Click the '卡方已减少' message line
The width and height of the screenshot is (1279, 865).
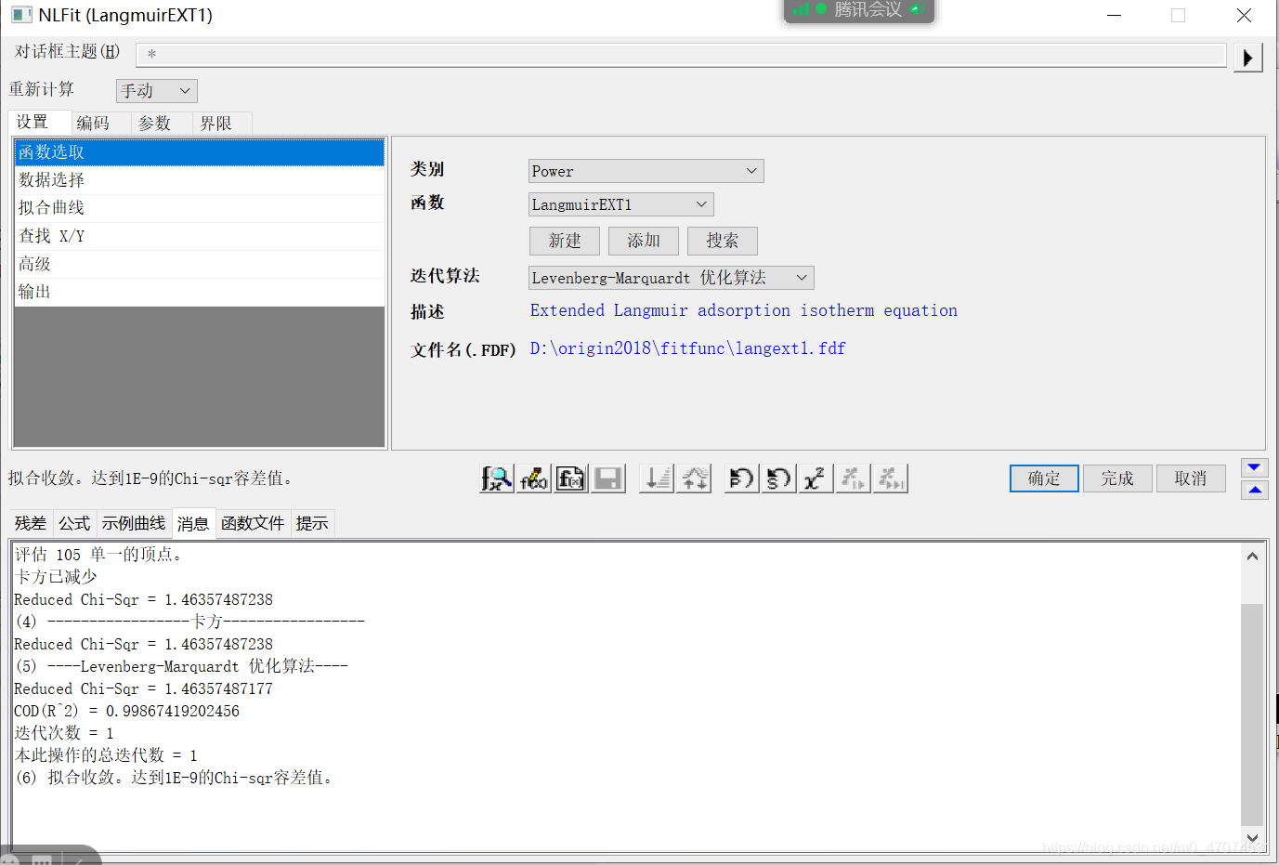(x=56, y=577)
